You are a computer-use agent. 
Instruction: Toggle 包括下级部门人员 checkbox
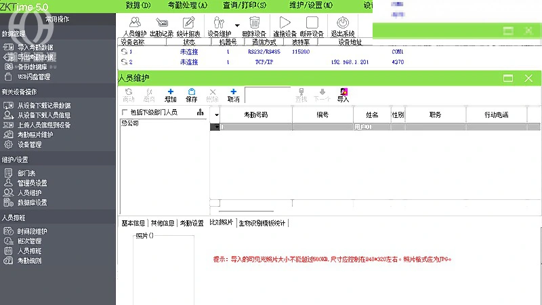click(125, 112)
